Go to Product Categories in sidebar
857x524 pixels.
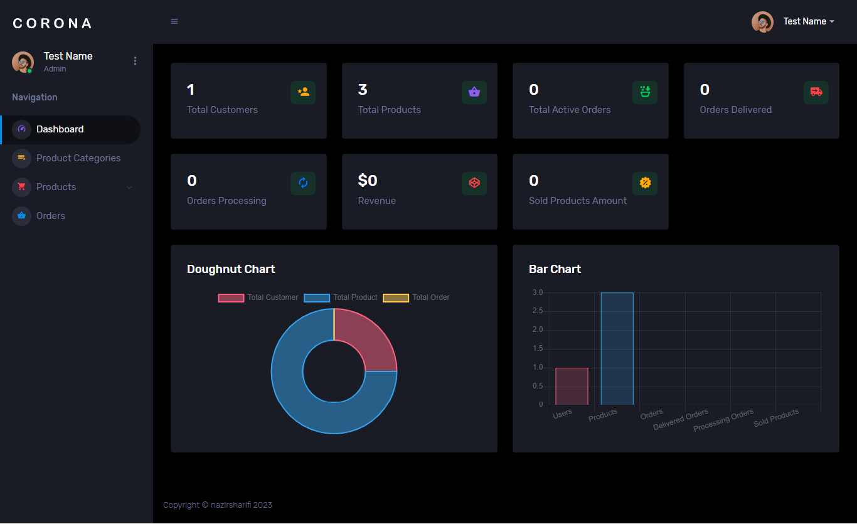pos(78,158)
